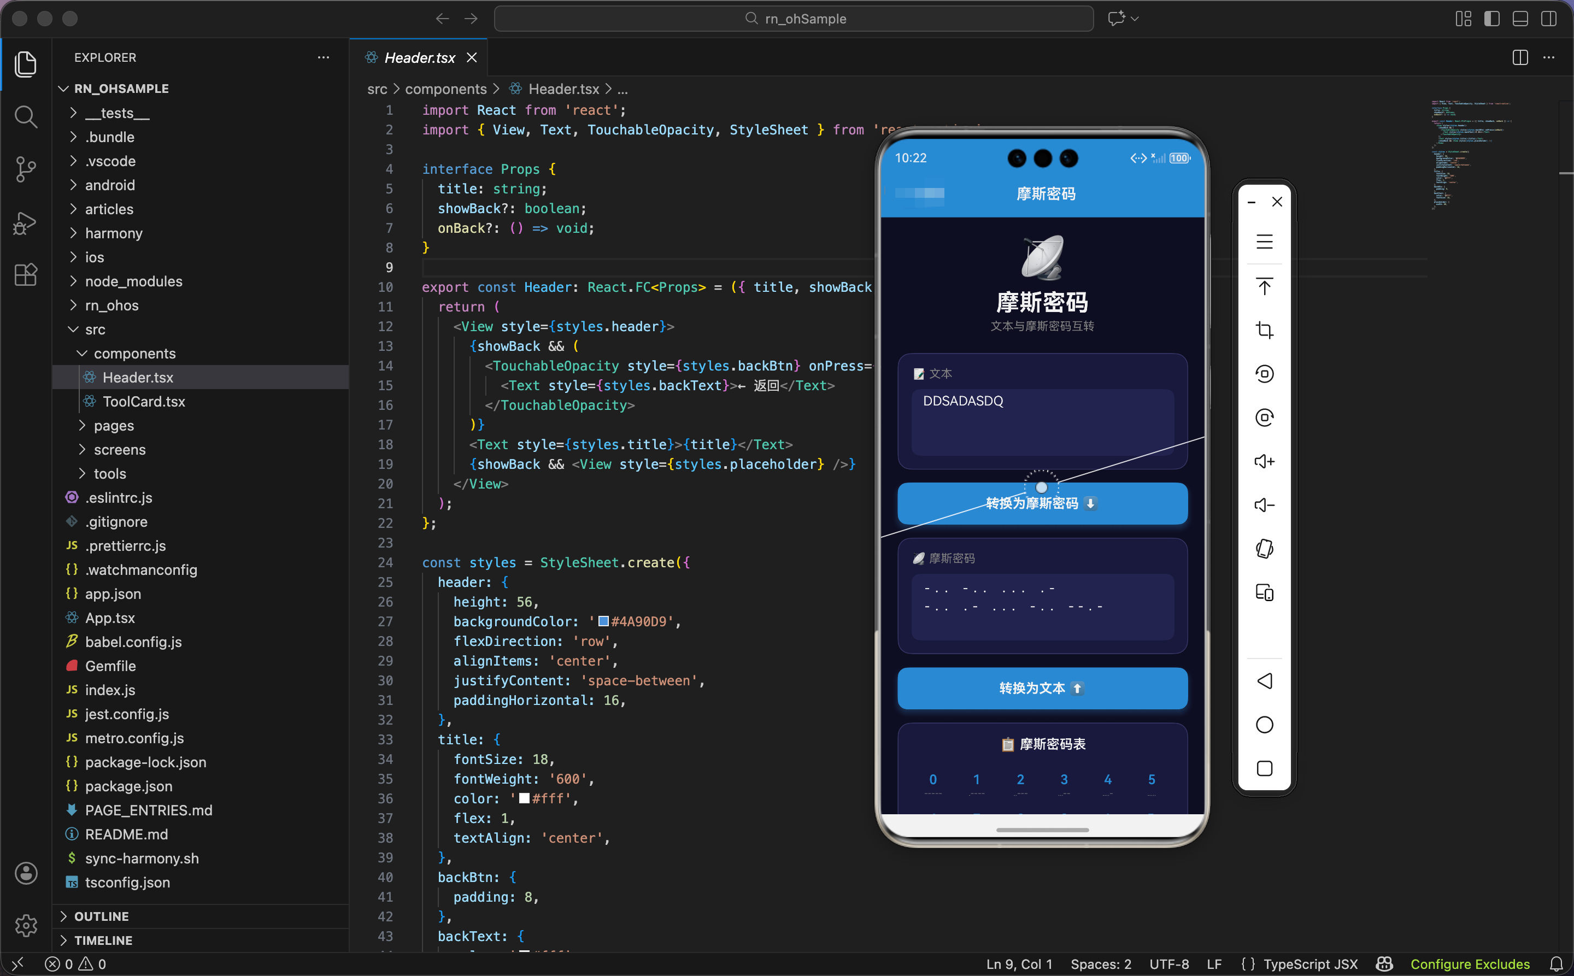Image resolution: width=1574 pixels, height=976 pixels.
Task: Open the Search view in activity bar
Action: coord(26,117)
